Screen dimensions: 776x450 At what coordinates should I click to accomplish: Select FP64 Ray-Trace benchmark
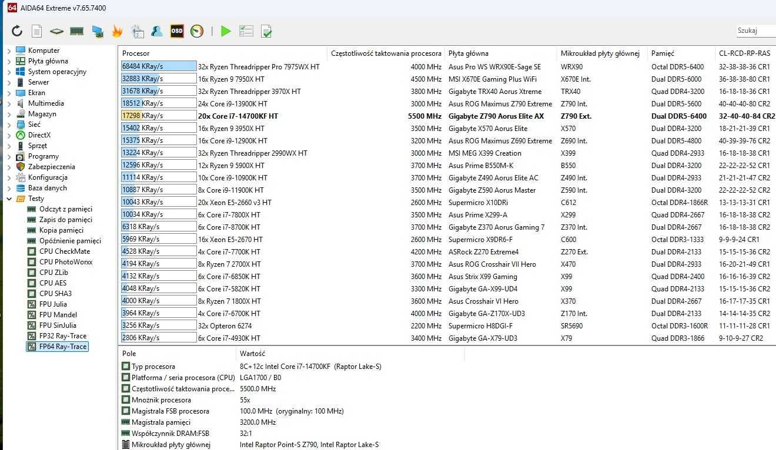63,347
